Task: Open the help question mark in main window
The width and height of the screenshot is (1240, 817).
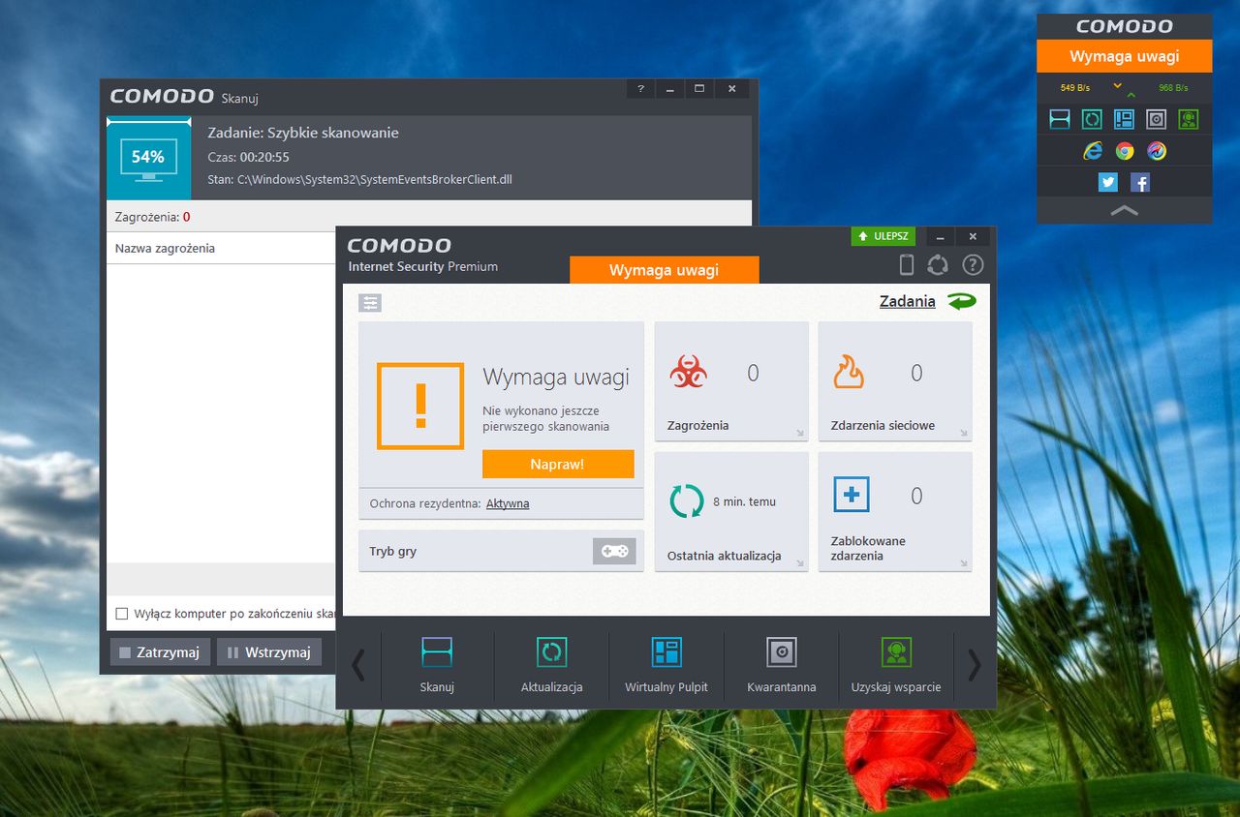Action: coord(973,264)
